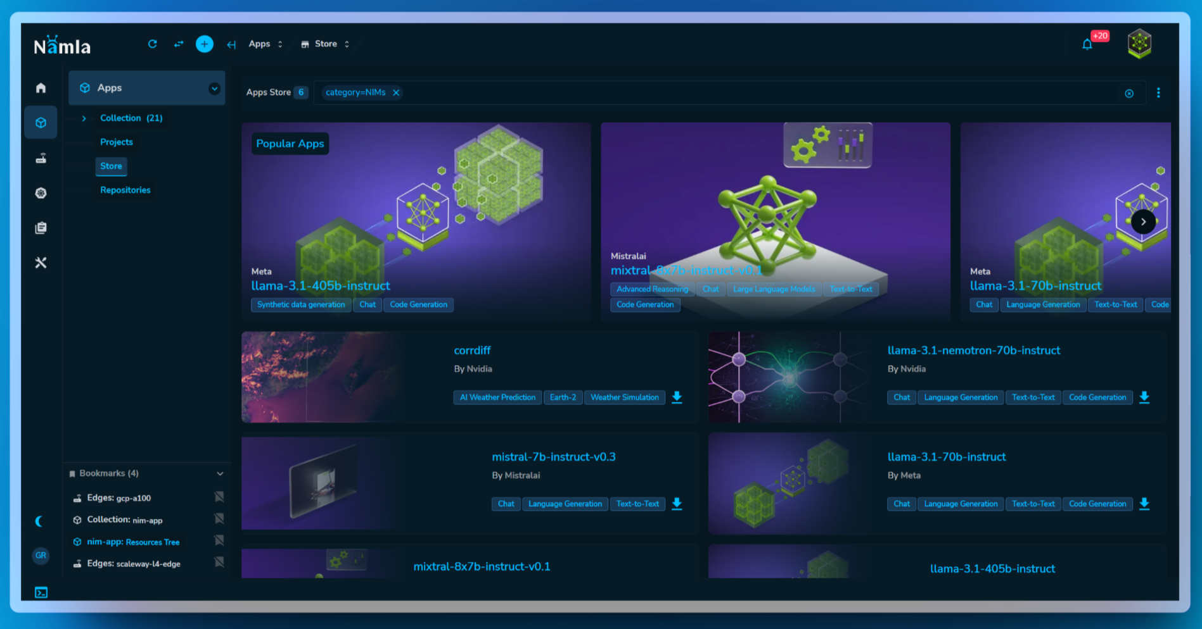Expand the Collection (21) tree node

tap(84, 118)
